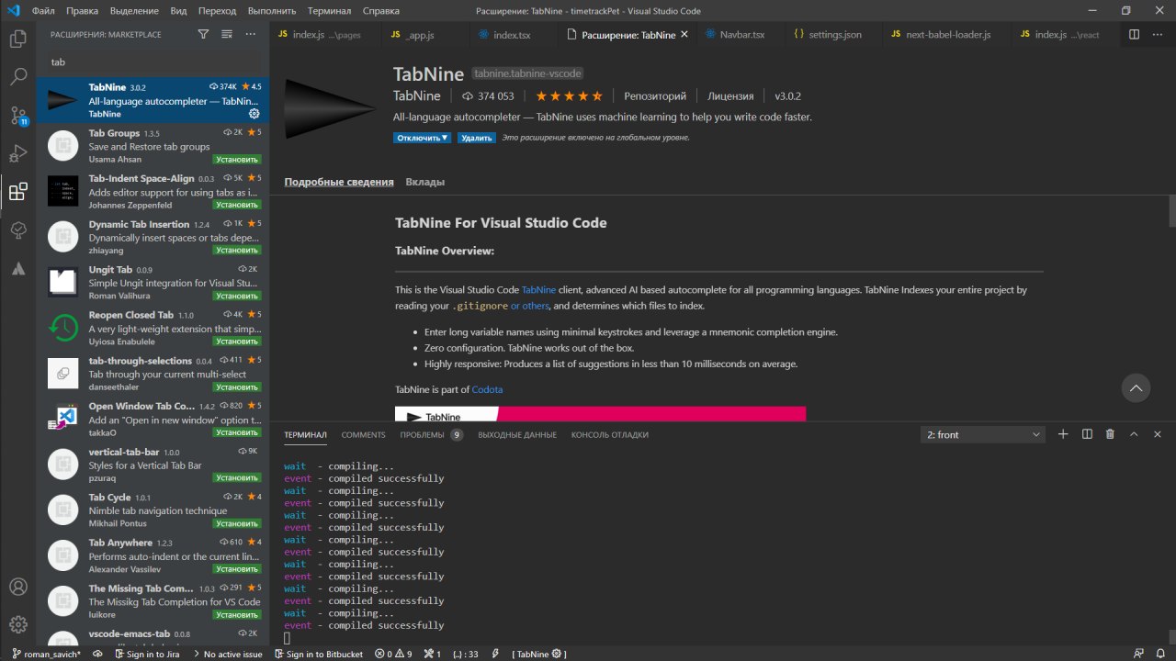
Task: Open the ВЫХОДНЫЕ ДАННЫЕ panel tab
Action: pos(517,435)
